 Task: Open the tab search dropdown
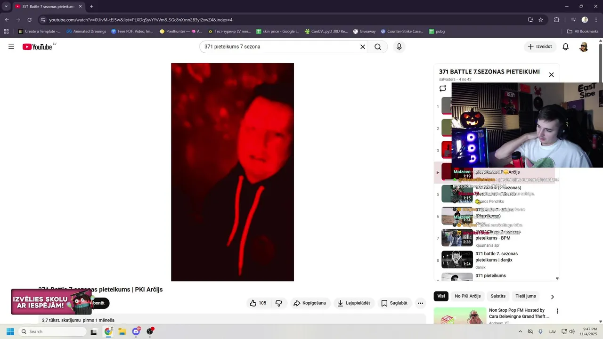[6, 7]
